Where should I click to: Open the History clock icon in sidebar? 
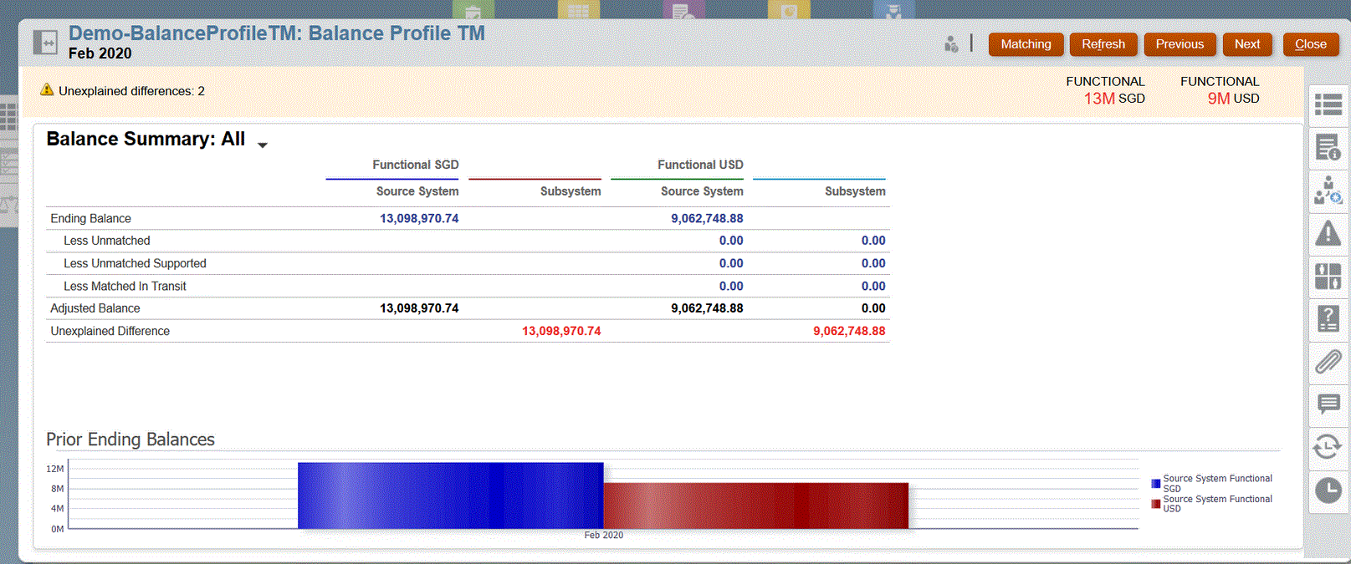click(x=1328, y=490)
